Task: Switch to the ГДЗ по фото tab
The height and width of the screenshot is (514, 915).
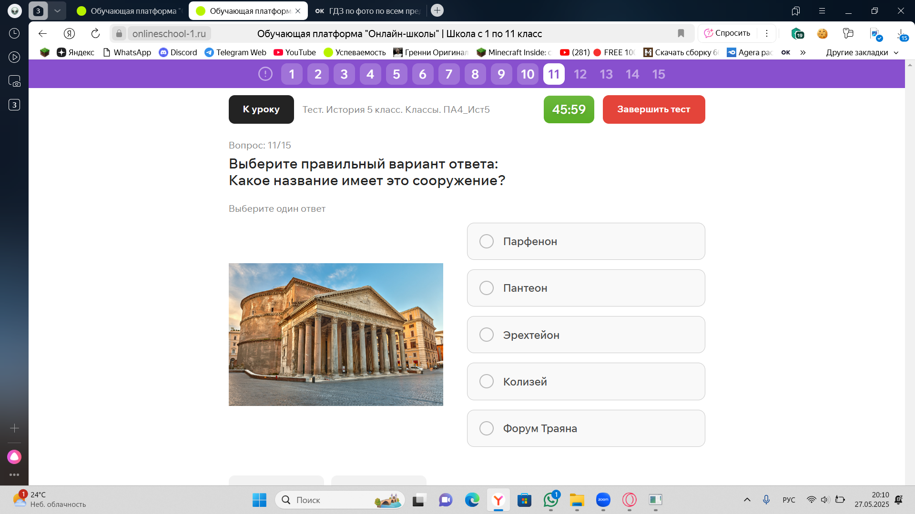Action: 367,10
